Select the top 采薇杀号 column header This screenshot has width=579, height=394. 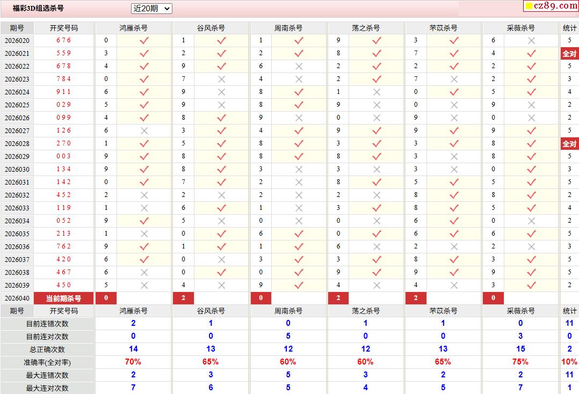point(520,28)
